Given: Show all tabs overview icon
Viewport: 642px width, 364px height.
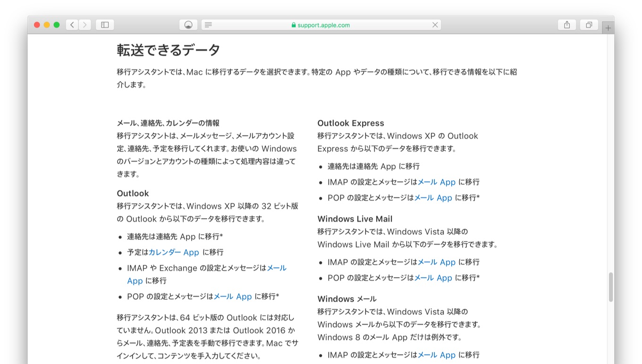Looking at the screenshot, I should click(x=589, y=25).
